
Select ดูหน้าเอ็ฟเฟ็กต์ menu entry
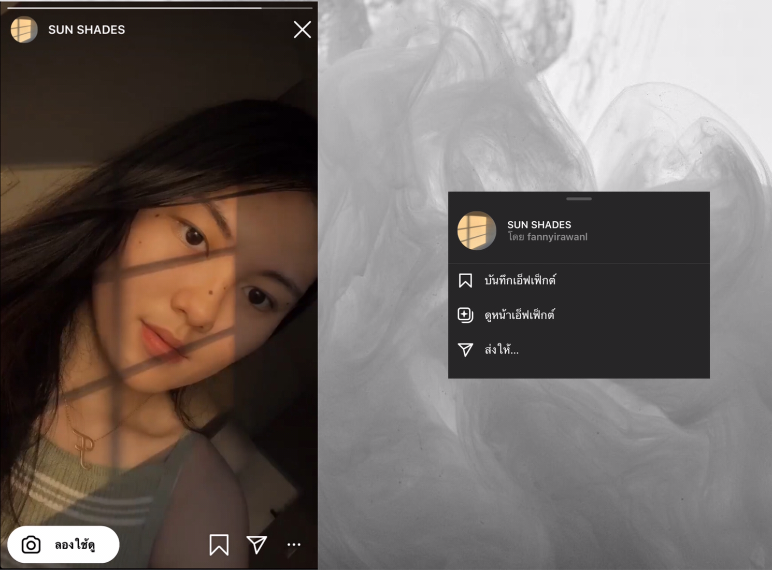tap(579, 315)
